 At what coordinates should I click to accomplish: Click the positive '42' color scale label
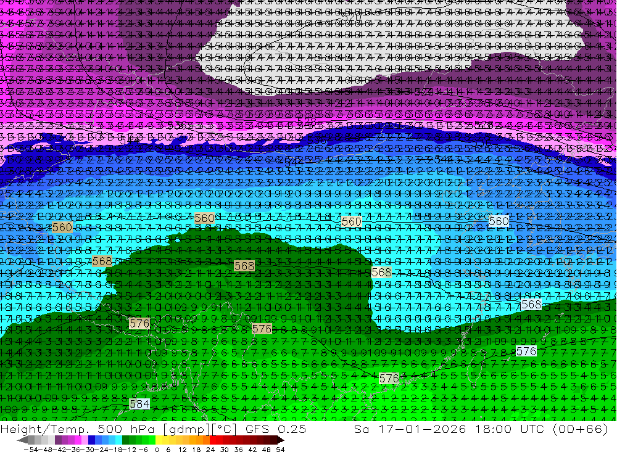tap(252, 450)
